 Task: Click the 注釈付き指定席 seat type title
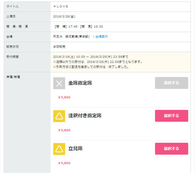point(85,116)
